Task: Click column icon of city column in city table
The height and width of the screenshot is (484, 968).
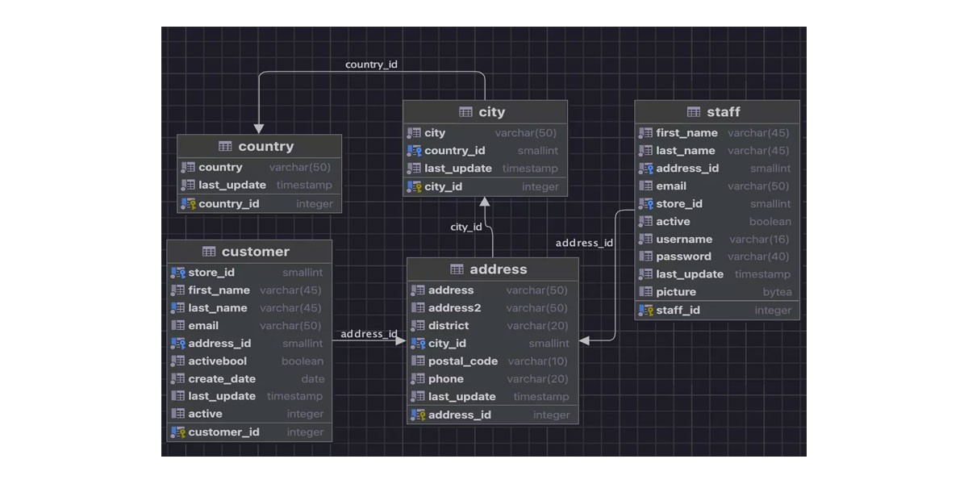Action: tap(415, 133)
